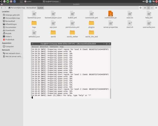Switch to compact column view
Viewport: 158px width, 126px height.
[148, 8]
